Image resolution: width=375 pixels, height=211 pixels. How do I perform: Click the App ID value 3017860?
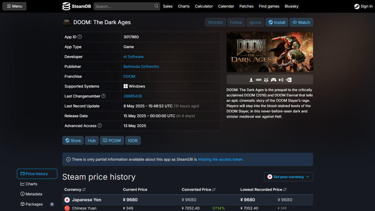[x=131, y=37]
